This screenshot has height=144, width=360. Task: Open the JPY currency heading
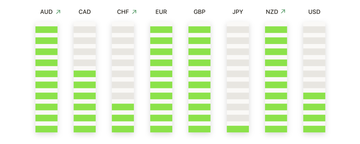pyautogui.click(x=238, y=12)
